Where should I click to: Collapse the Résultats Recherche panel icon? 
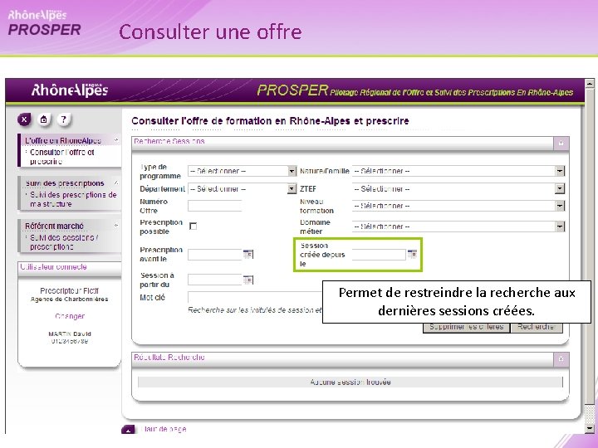pos(561,359)
